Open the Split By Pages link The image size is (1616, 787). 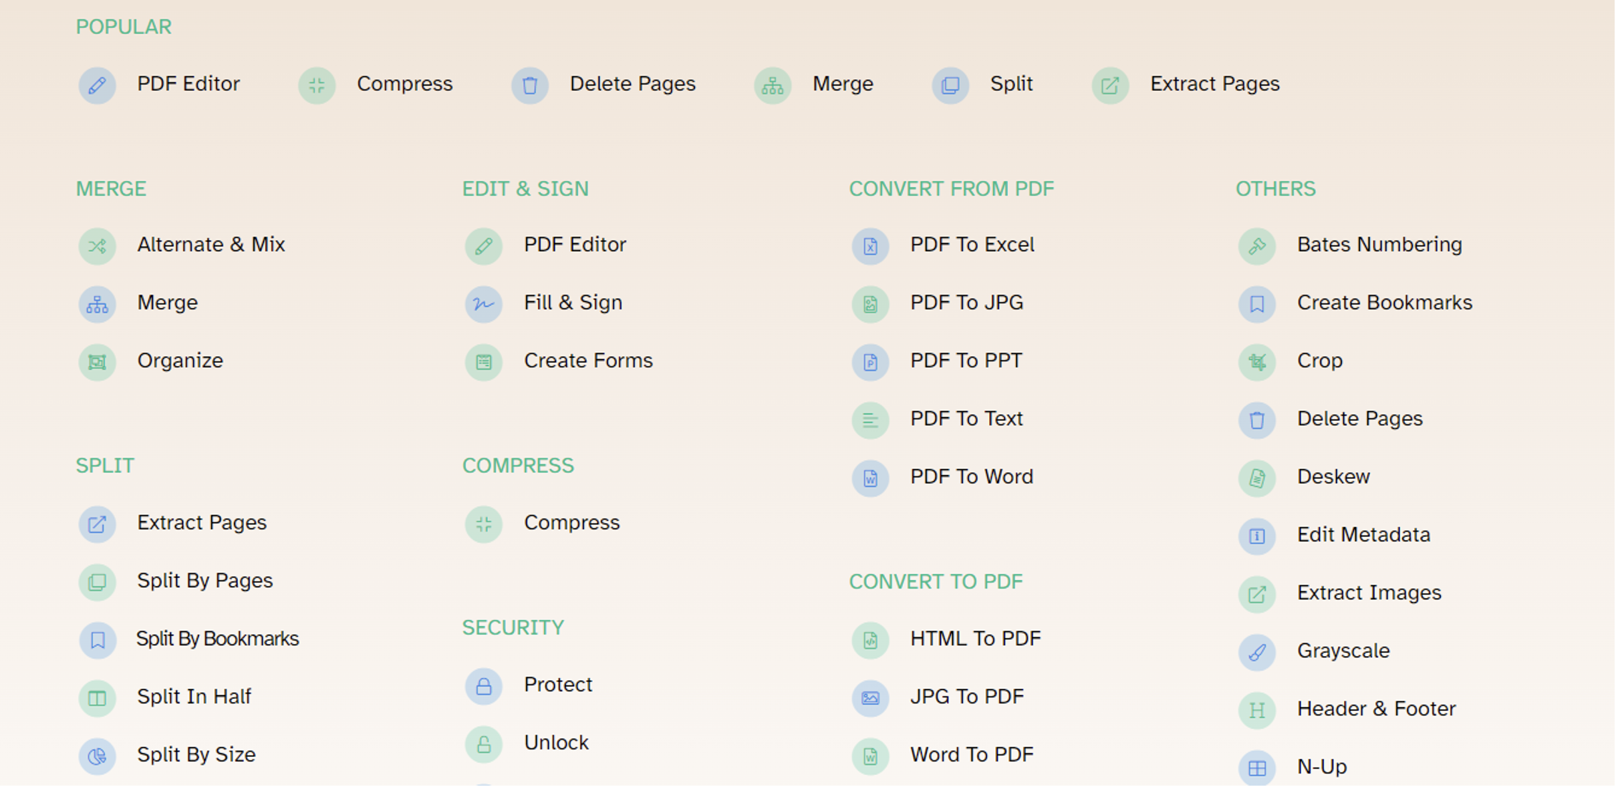(205, 581)
